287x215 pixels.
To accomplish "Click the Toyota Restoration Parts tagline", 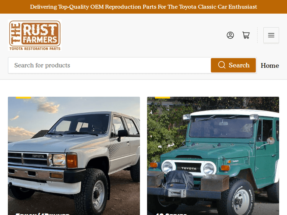I will click(x=35, y=48).
